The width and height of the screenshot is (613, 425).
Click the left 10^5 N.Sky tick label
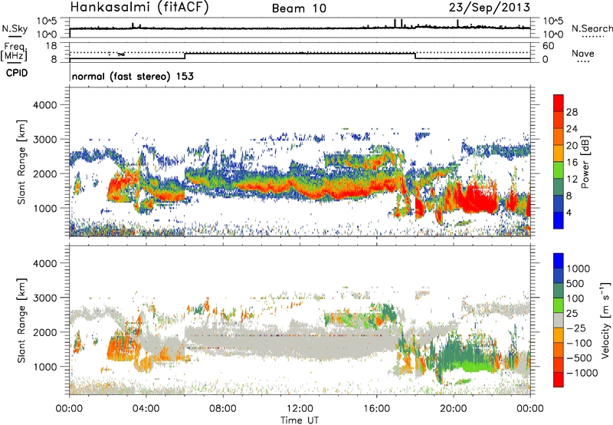(x=47, y=21)
